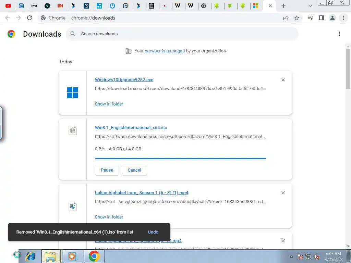351x263 pixels.
Task: Close the current Downloads tab
Action: coord(270,6)
